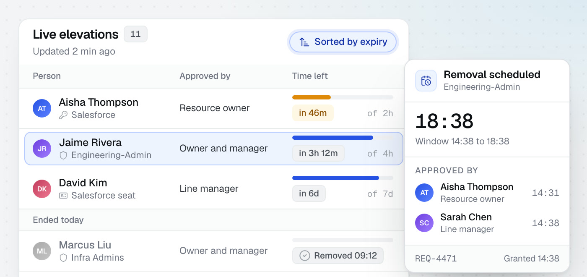Click the seat card icon beside Salesforce seat
This screenshot has height=277, width=587.
[x=63, y=196]
